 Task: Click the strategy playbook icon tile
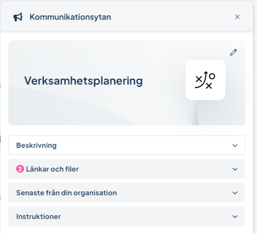click(206, 80)
